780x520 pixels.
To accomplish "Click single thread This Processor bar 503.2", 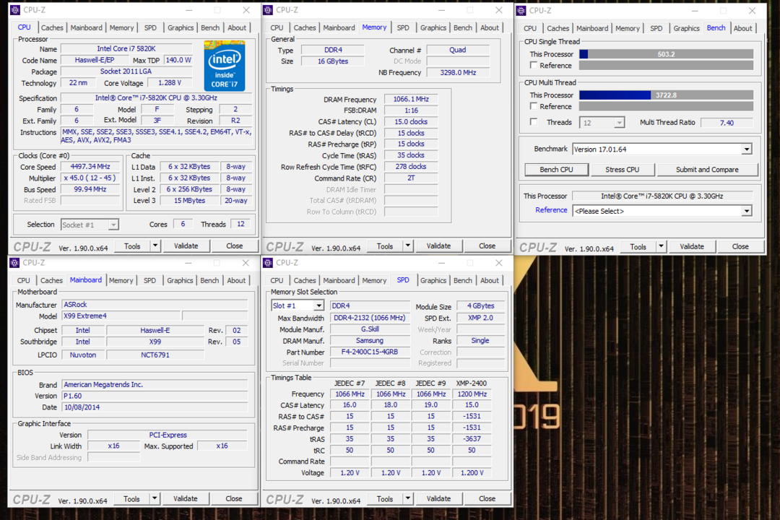I will (666, 54).
